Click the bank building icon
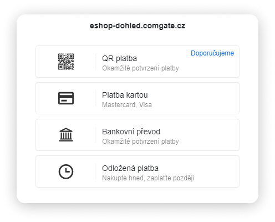275x222 pixels. click(x=66, y=135)
